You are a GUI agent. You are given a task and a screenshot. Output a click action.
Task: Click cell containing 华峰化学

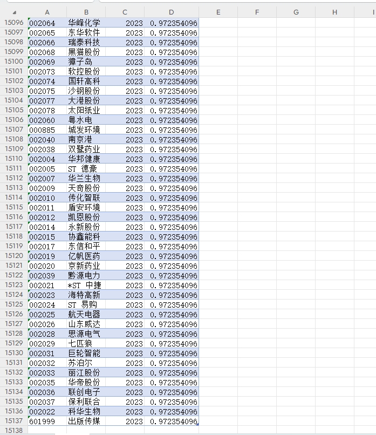86,23
